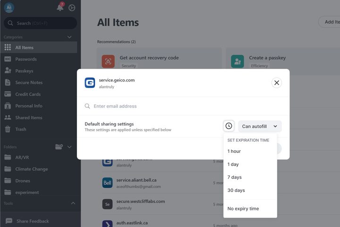
Task: Click the Se item icon
Action: tap(107, 204)
